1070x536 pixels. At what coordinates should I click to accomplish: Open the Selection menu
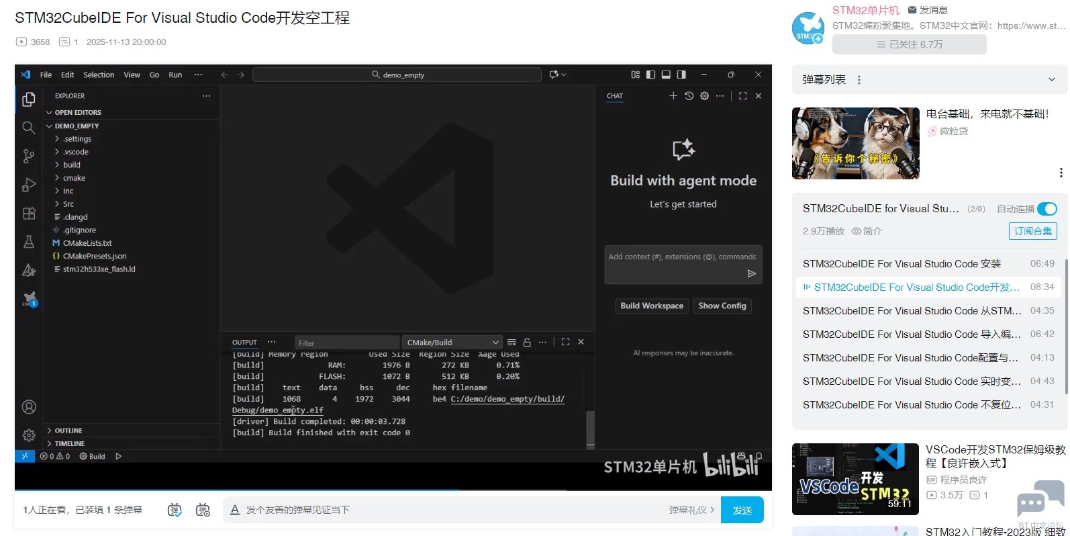[99, 75]
